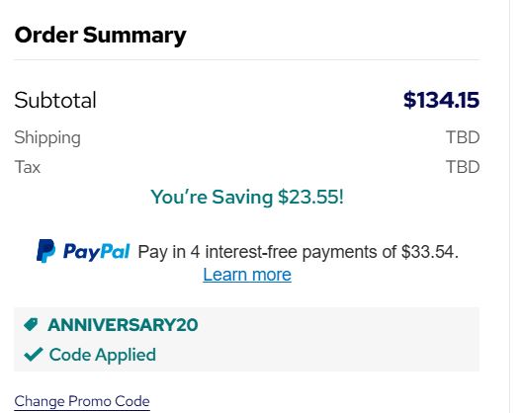Select the ANNIVERSARY20 promo code text
The image size is (521, 413).
coord(123,325)
